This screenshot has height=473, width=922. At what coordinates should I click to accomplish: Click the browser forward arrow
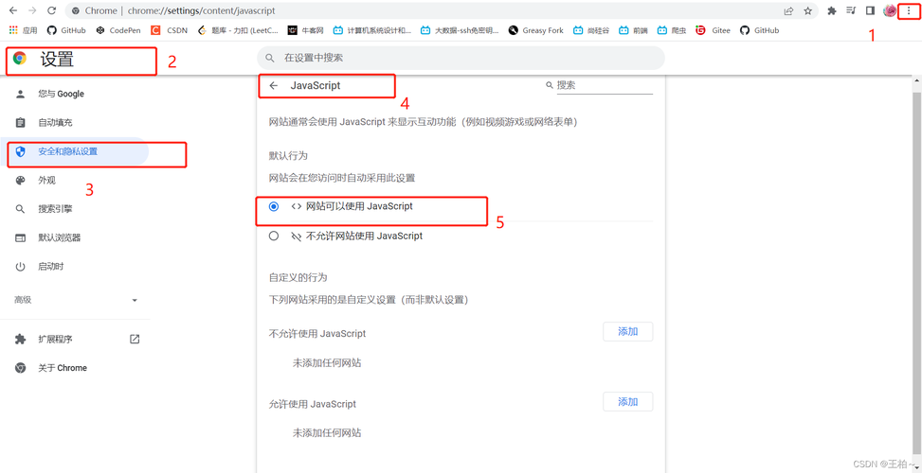32,10
